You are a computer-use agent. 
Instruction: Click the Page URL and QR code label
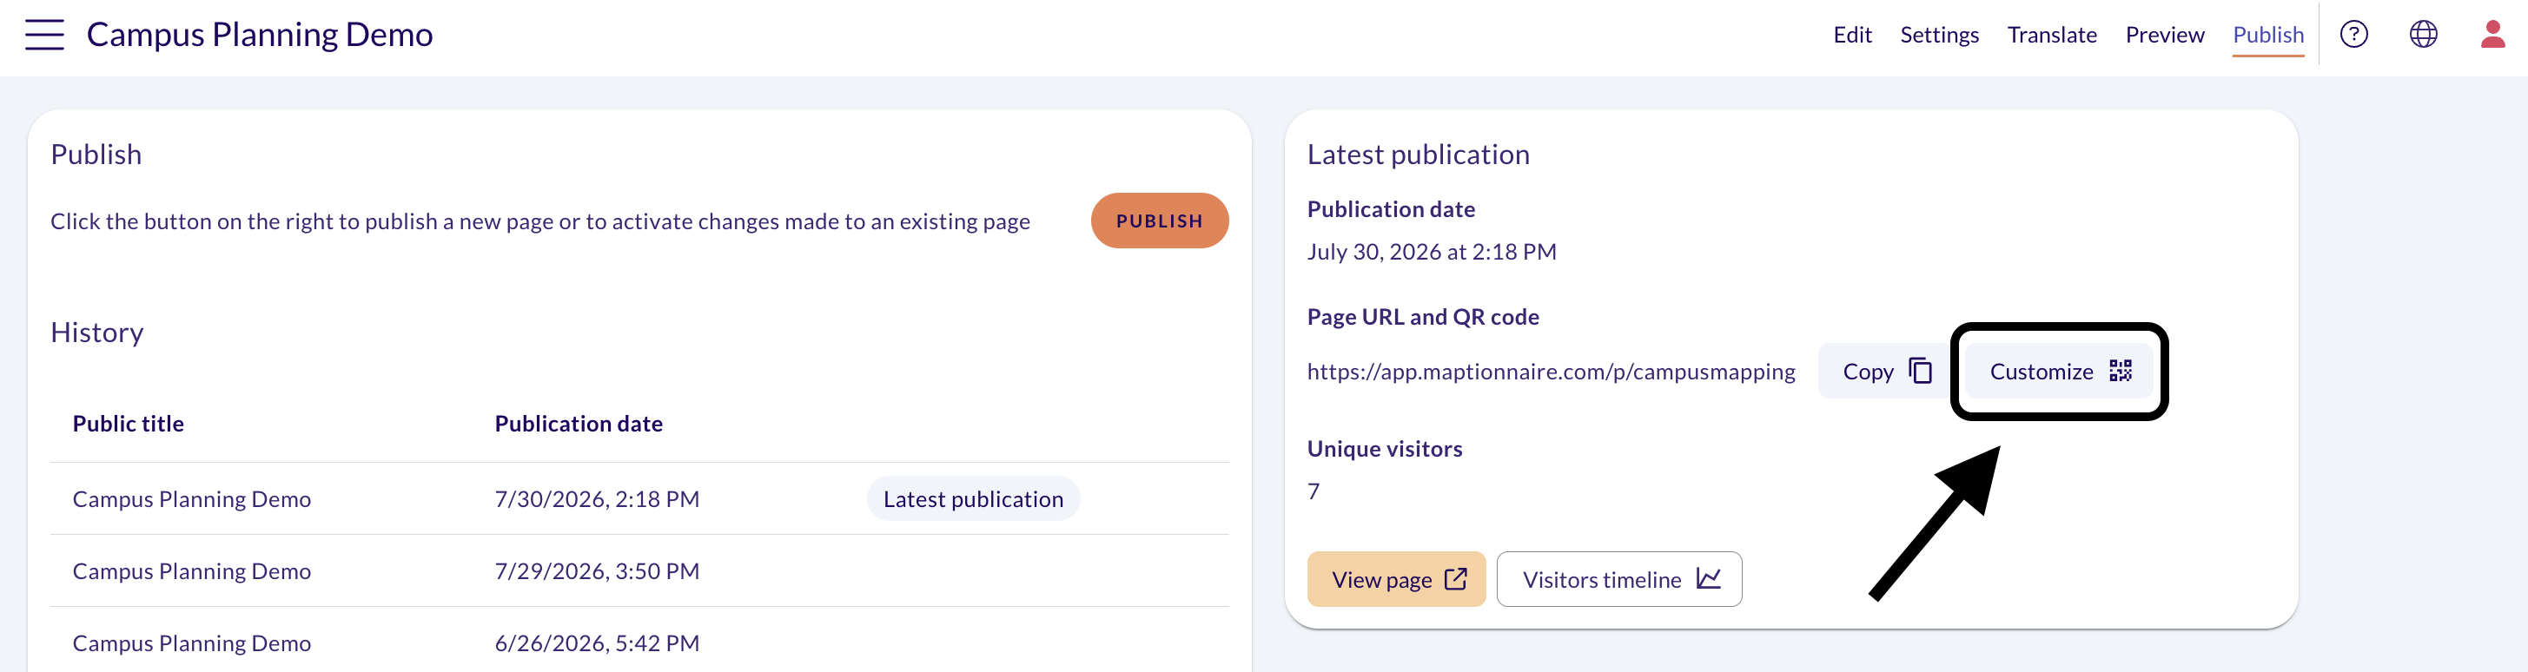[x=1423, y=317]
